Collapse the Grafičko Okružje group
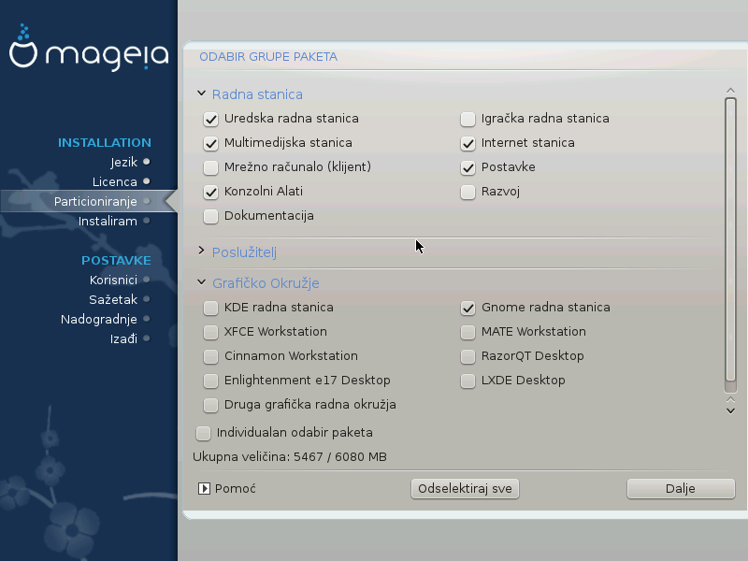The image size is (748, 561). (x=201, y=282)
